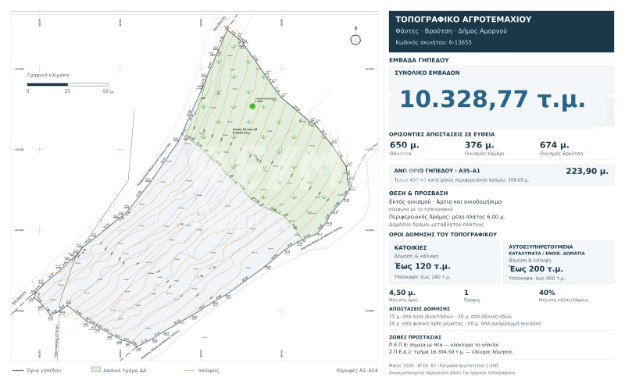Click the Ανωνυμοποιημένη παρουσίαση footer note
Image resolution: width=625 pixels, height=380 pixels.
(x=452, y=373)
